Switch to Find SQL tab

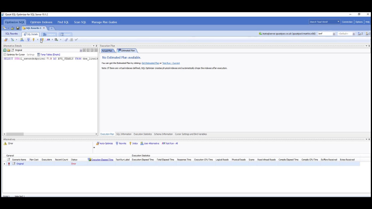click(63, 22)
